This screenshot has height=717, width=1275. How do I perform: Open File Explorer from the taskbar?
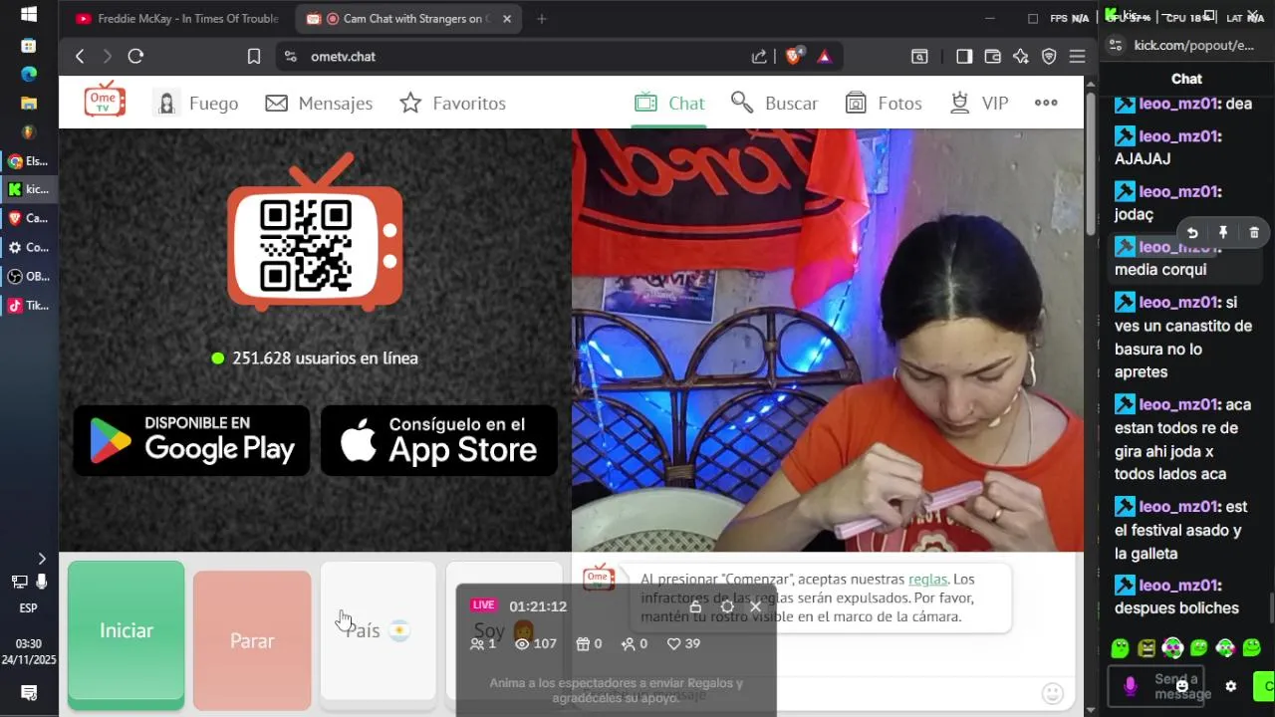point(29,103)
